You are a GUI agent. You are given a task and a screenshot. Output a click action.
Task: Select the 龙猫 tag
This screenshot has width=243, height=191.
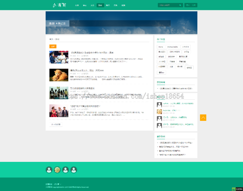click(x=171, y=67)
